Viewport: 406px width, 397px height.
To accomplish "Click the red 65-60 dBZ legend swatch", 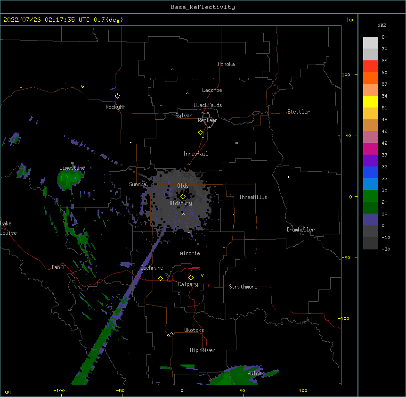I will (x=370, y=66).
